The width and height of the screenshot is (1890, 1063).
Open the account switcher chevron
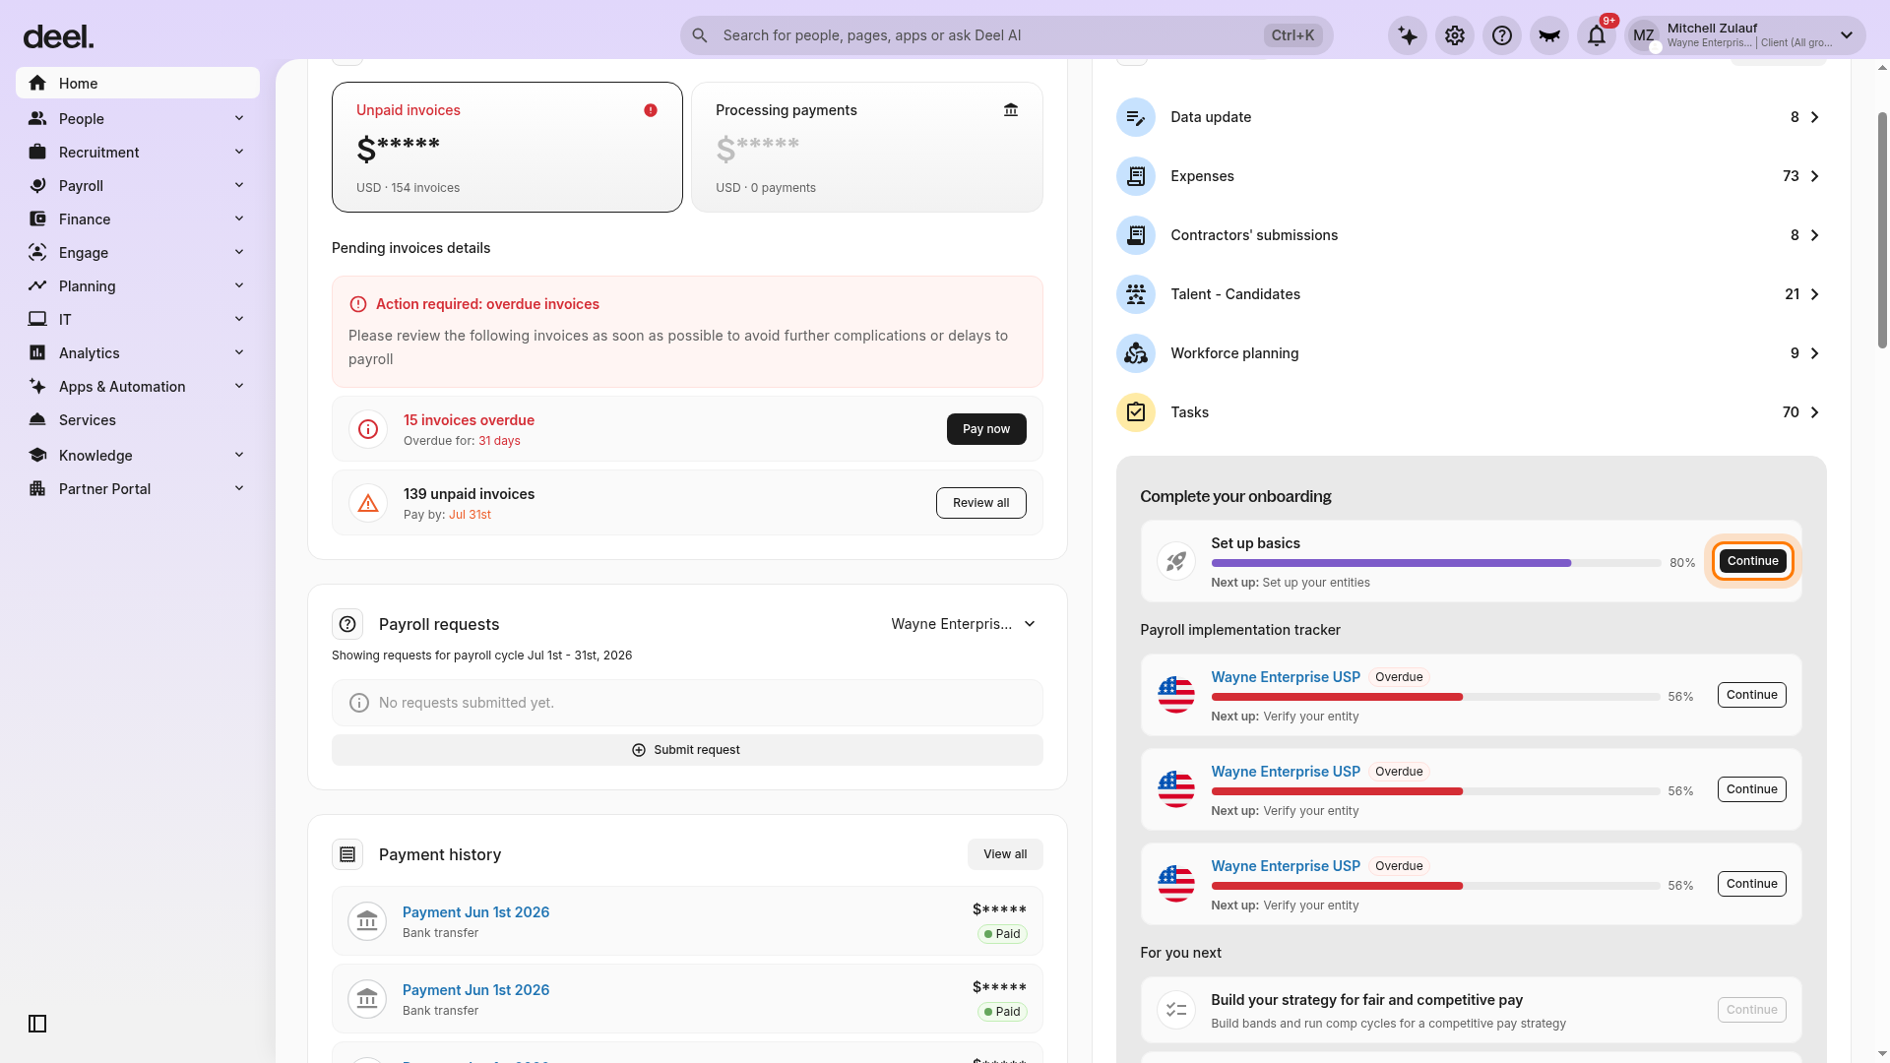coord(1847,35)
